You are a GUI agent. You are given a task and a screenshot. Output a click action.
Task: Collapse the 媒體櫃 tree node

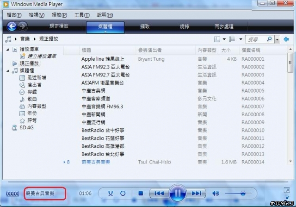click(x=7, y=71)
